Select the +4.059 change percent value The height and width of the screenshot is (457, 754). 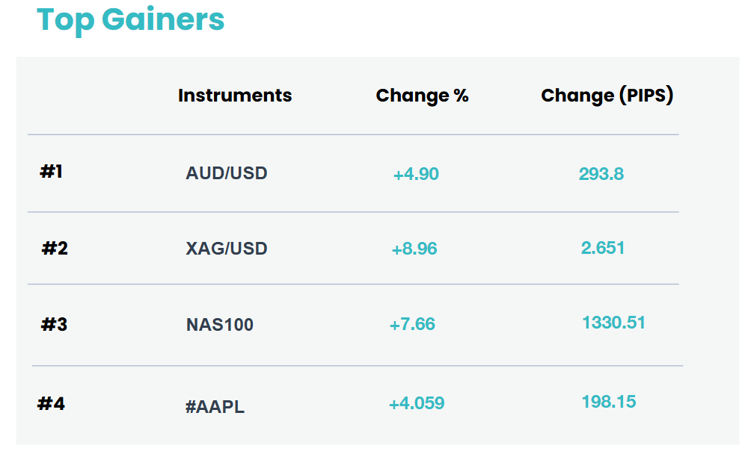coord(417,402)
